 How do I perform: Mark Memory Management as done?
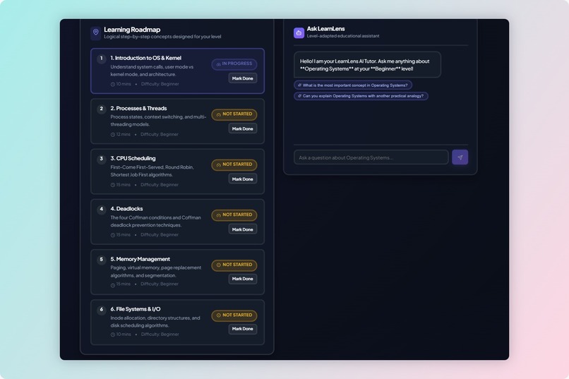[243, 279]
